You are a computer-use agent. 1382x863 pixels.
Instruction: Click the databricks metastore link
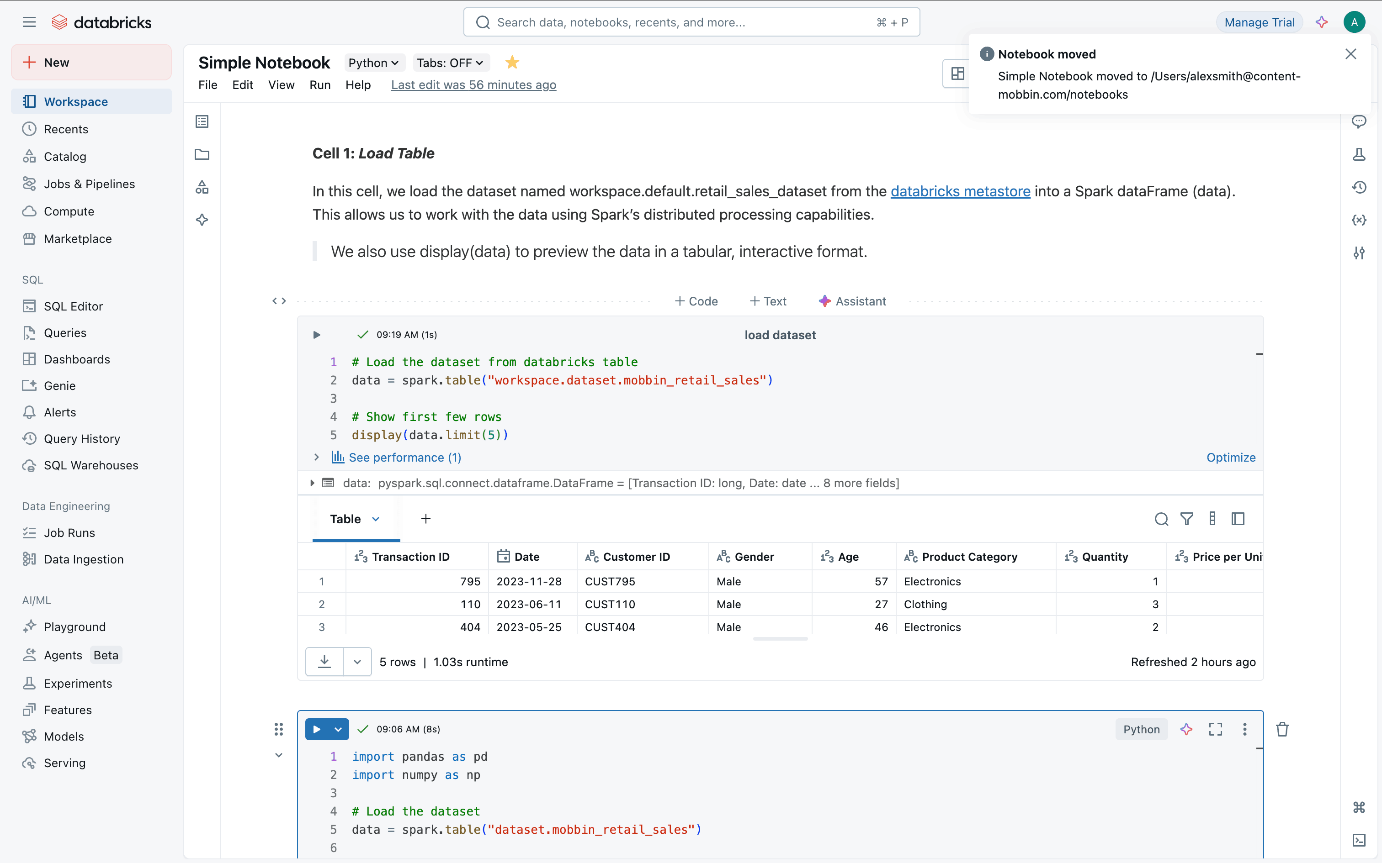[x=960, y=191]
